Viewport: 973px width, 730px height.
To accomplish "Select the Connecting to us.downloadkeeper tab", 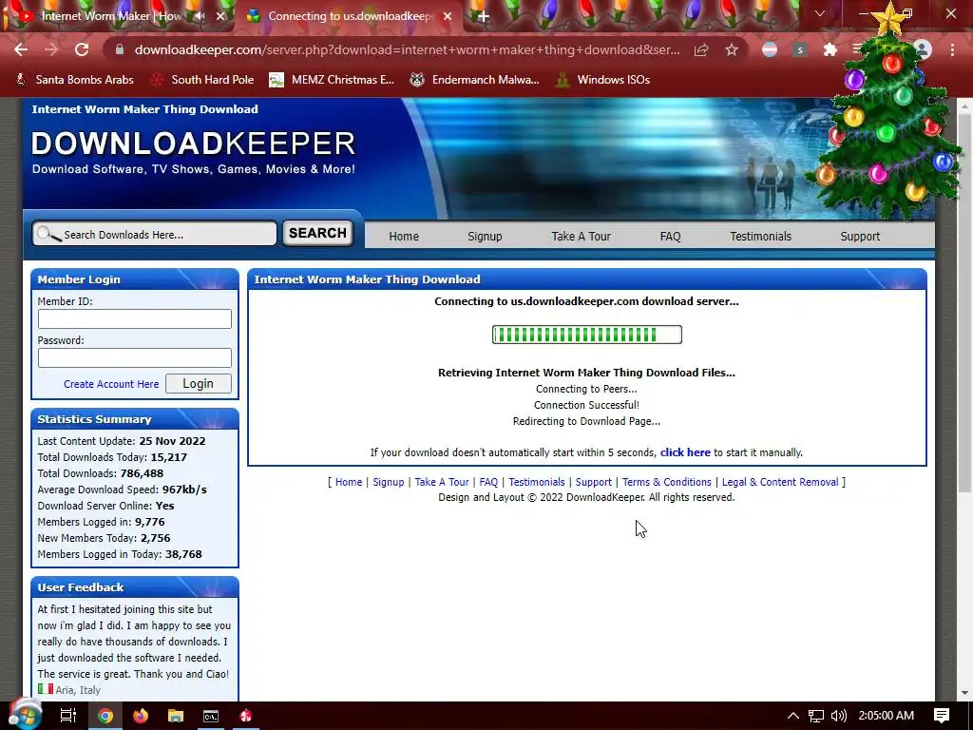I will 350,16.
